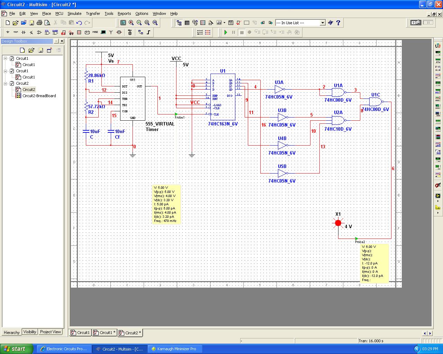This screenshot has width=443, height=354.
Task: Run Electrical Rules Check icon
Action: (238, 23)
